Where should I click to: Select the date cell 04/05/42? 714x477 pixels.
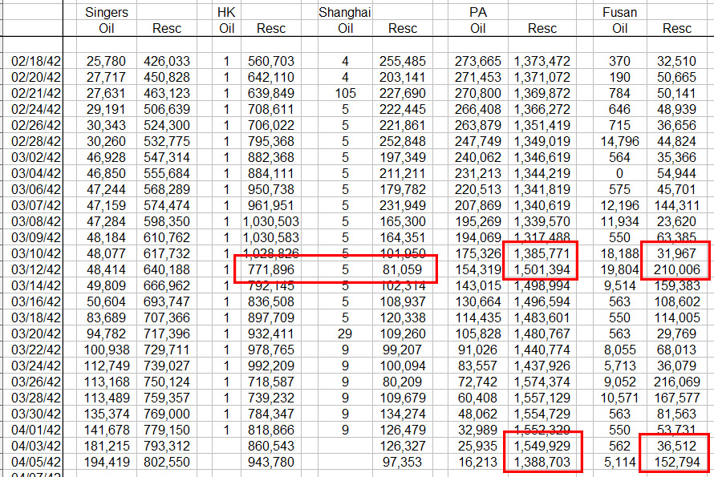tap(35, 462)
